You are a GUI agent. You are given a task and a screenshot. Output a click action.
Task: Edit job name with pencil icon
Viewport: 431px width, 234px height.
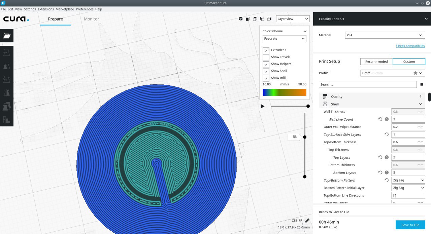click(x=307, y=221)
